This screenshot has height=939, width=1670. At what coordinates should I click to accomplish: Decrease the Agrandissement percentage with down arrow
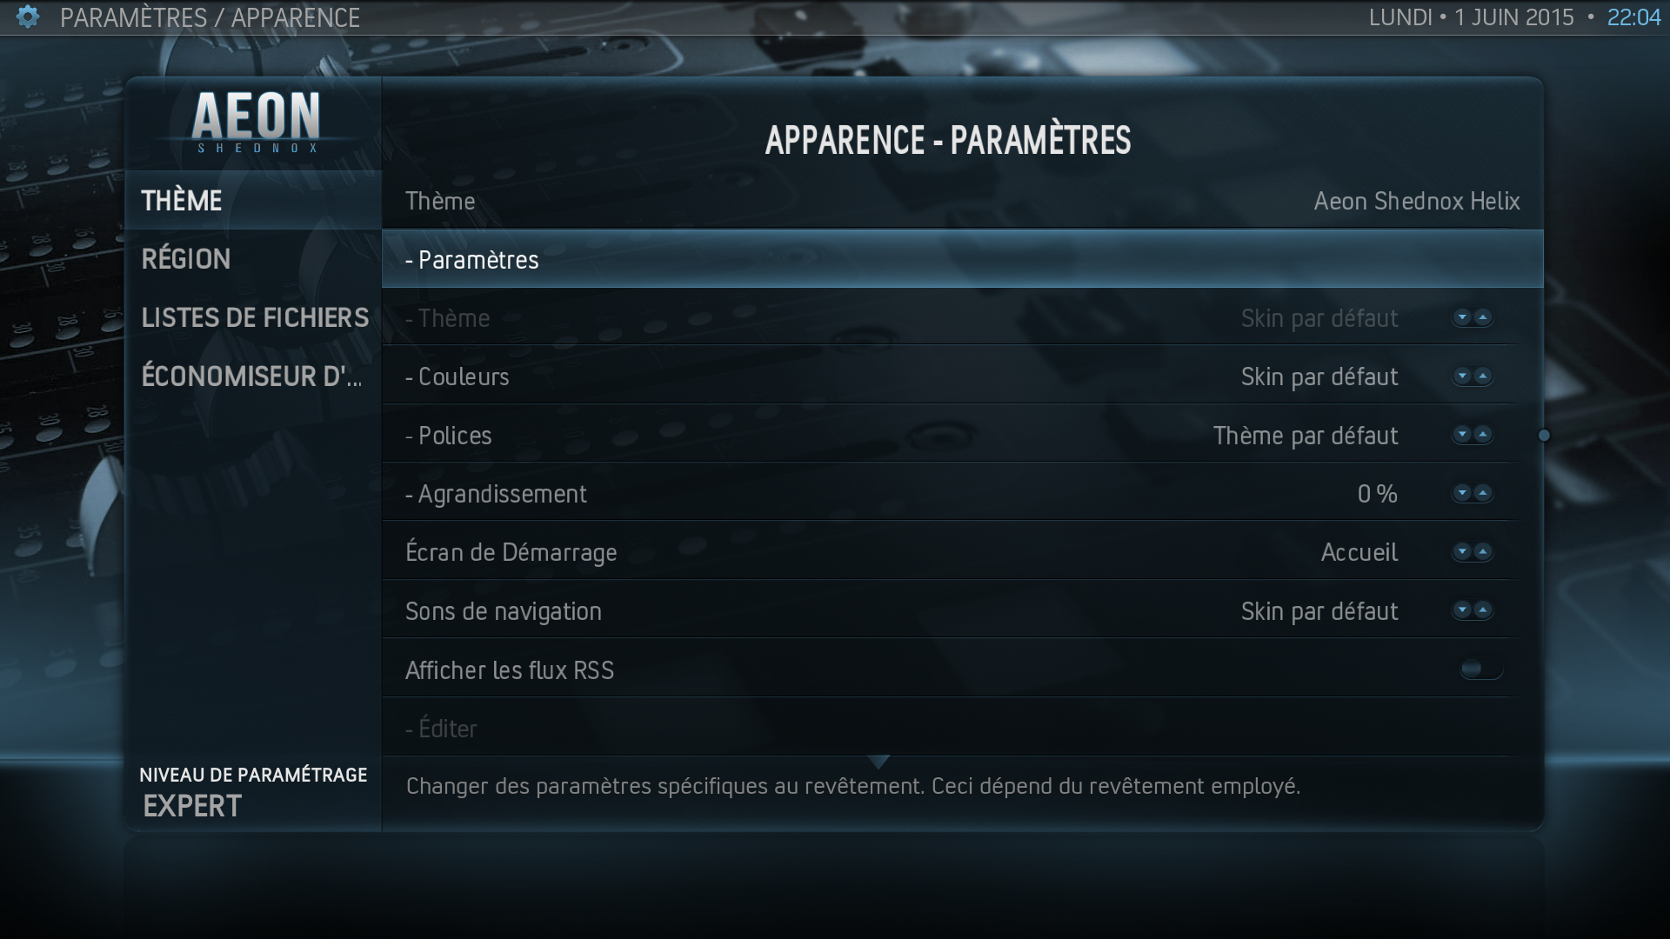[x=1462, y=493]
